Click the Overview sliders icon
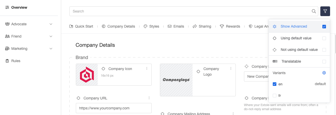 [x=7, y=7]
